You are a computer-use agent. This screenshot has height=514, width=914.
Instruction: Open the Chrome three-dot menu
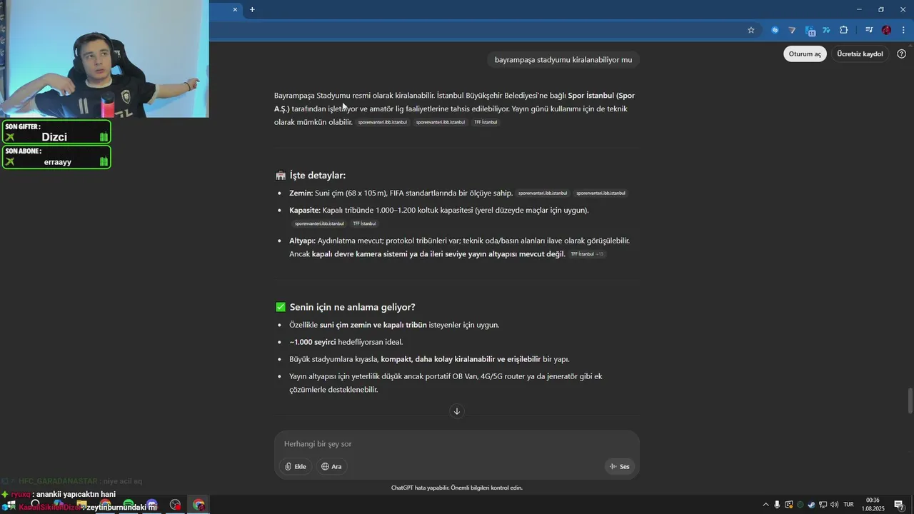click(903, 30)
